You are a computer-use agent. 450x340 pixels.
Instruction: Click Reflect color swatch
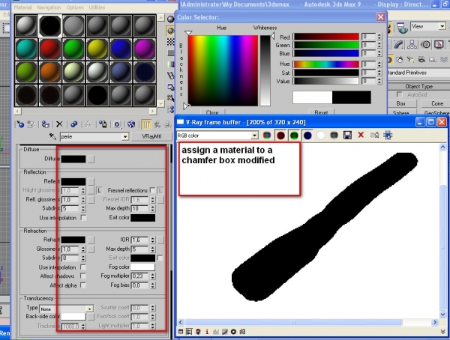point(73,181)
